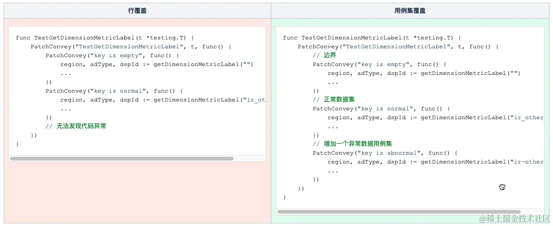553x226 pixels.
Task: Click getDimensionMetricLabel("") line in 用例集覆盖 code
Action: pos(424,73)
